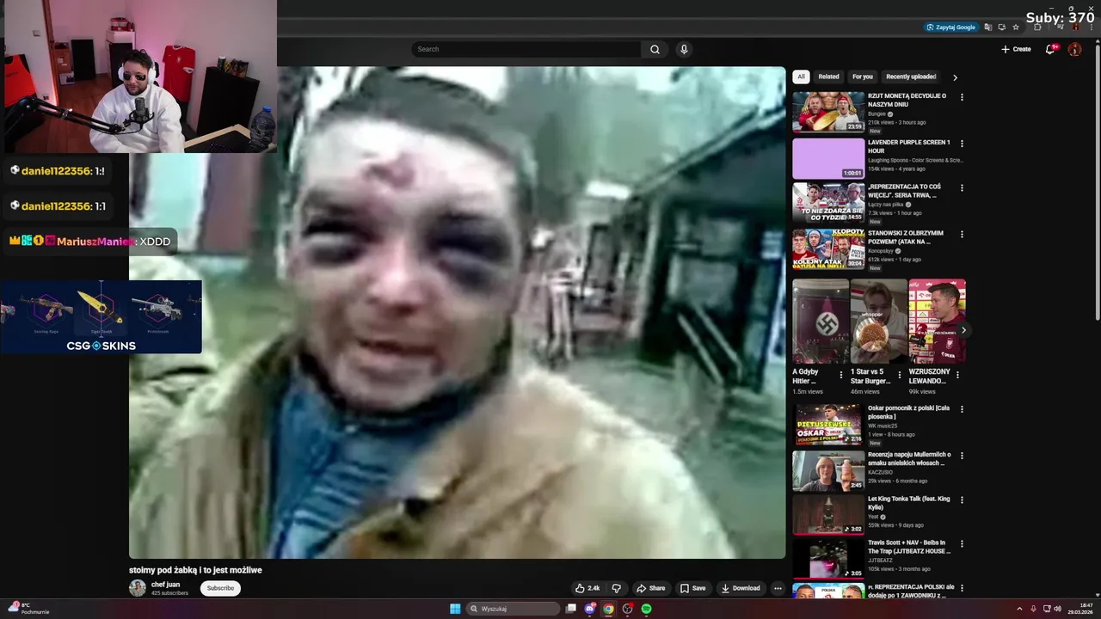
Task: Open the '1 Star vs 5 Star Burger' short
Action: point(878,321)
